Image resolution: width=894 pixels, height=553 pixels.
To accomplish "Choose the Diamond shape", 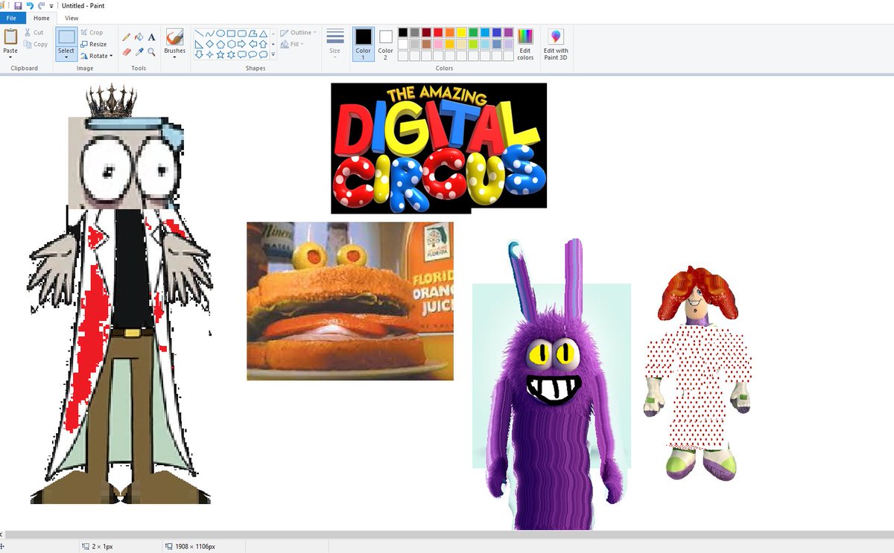I will click(210, 44).
